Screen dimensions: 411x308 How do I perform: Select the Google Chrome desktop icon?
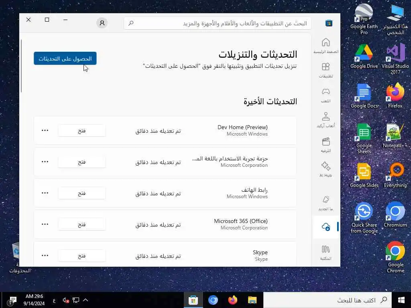tap(395, 258)
